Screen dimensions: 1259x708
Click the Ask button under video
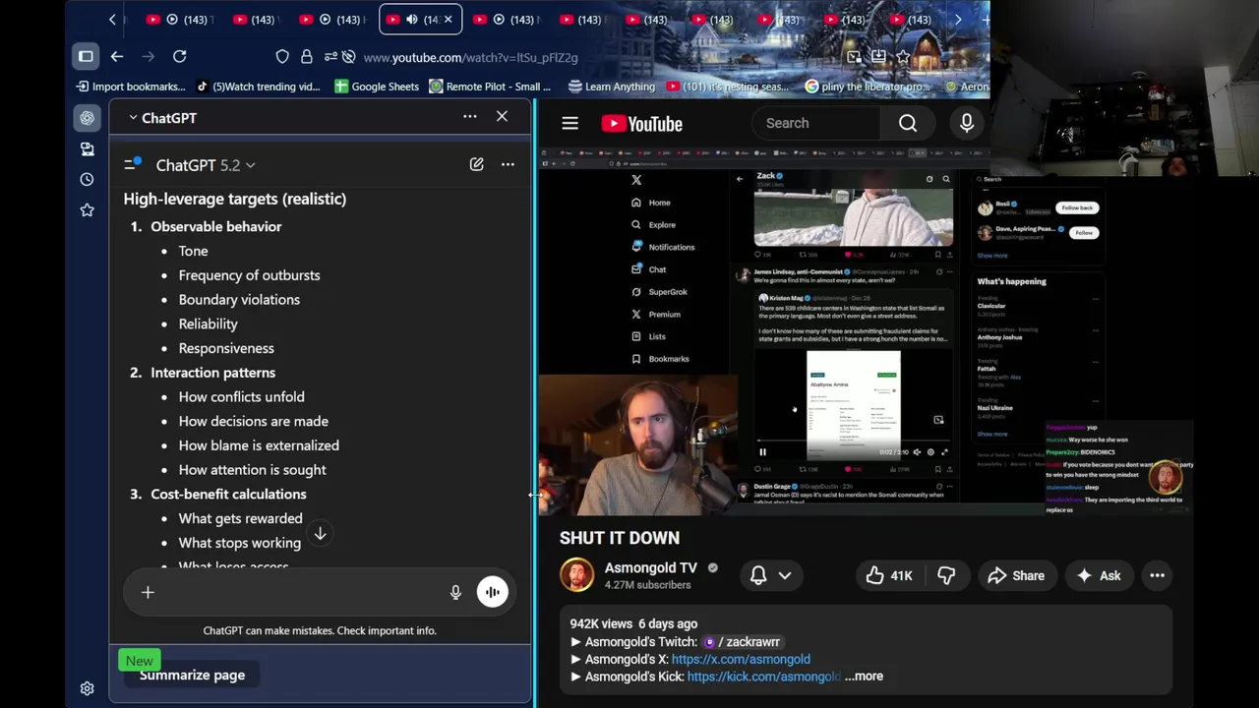[1099, 575]
